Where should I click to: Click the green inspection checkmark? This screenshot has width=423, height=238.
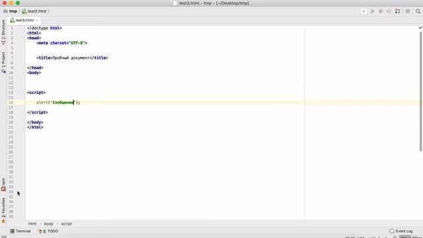pyautogui.click(x=420, y=28)
